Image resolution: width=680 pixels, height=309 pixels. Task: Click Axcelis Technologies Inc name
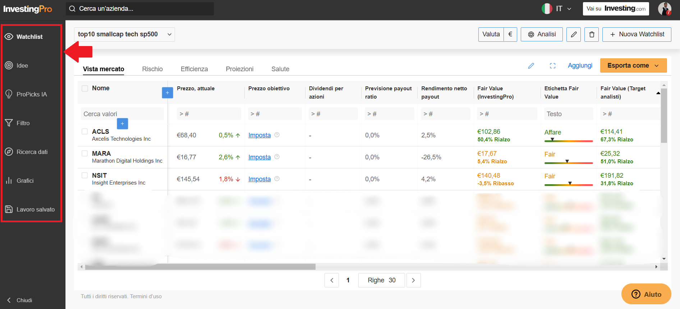point(121,139)
